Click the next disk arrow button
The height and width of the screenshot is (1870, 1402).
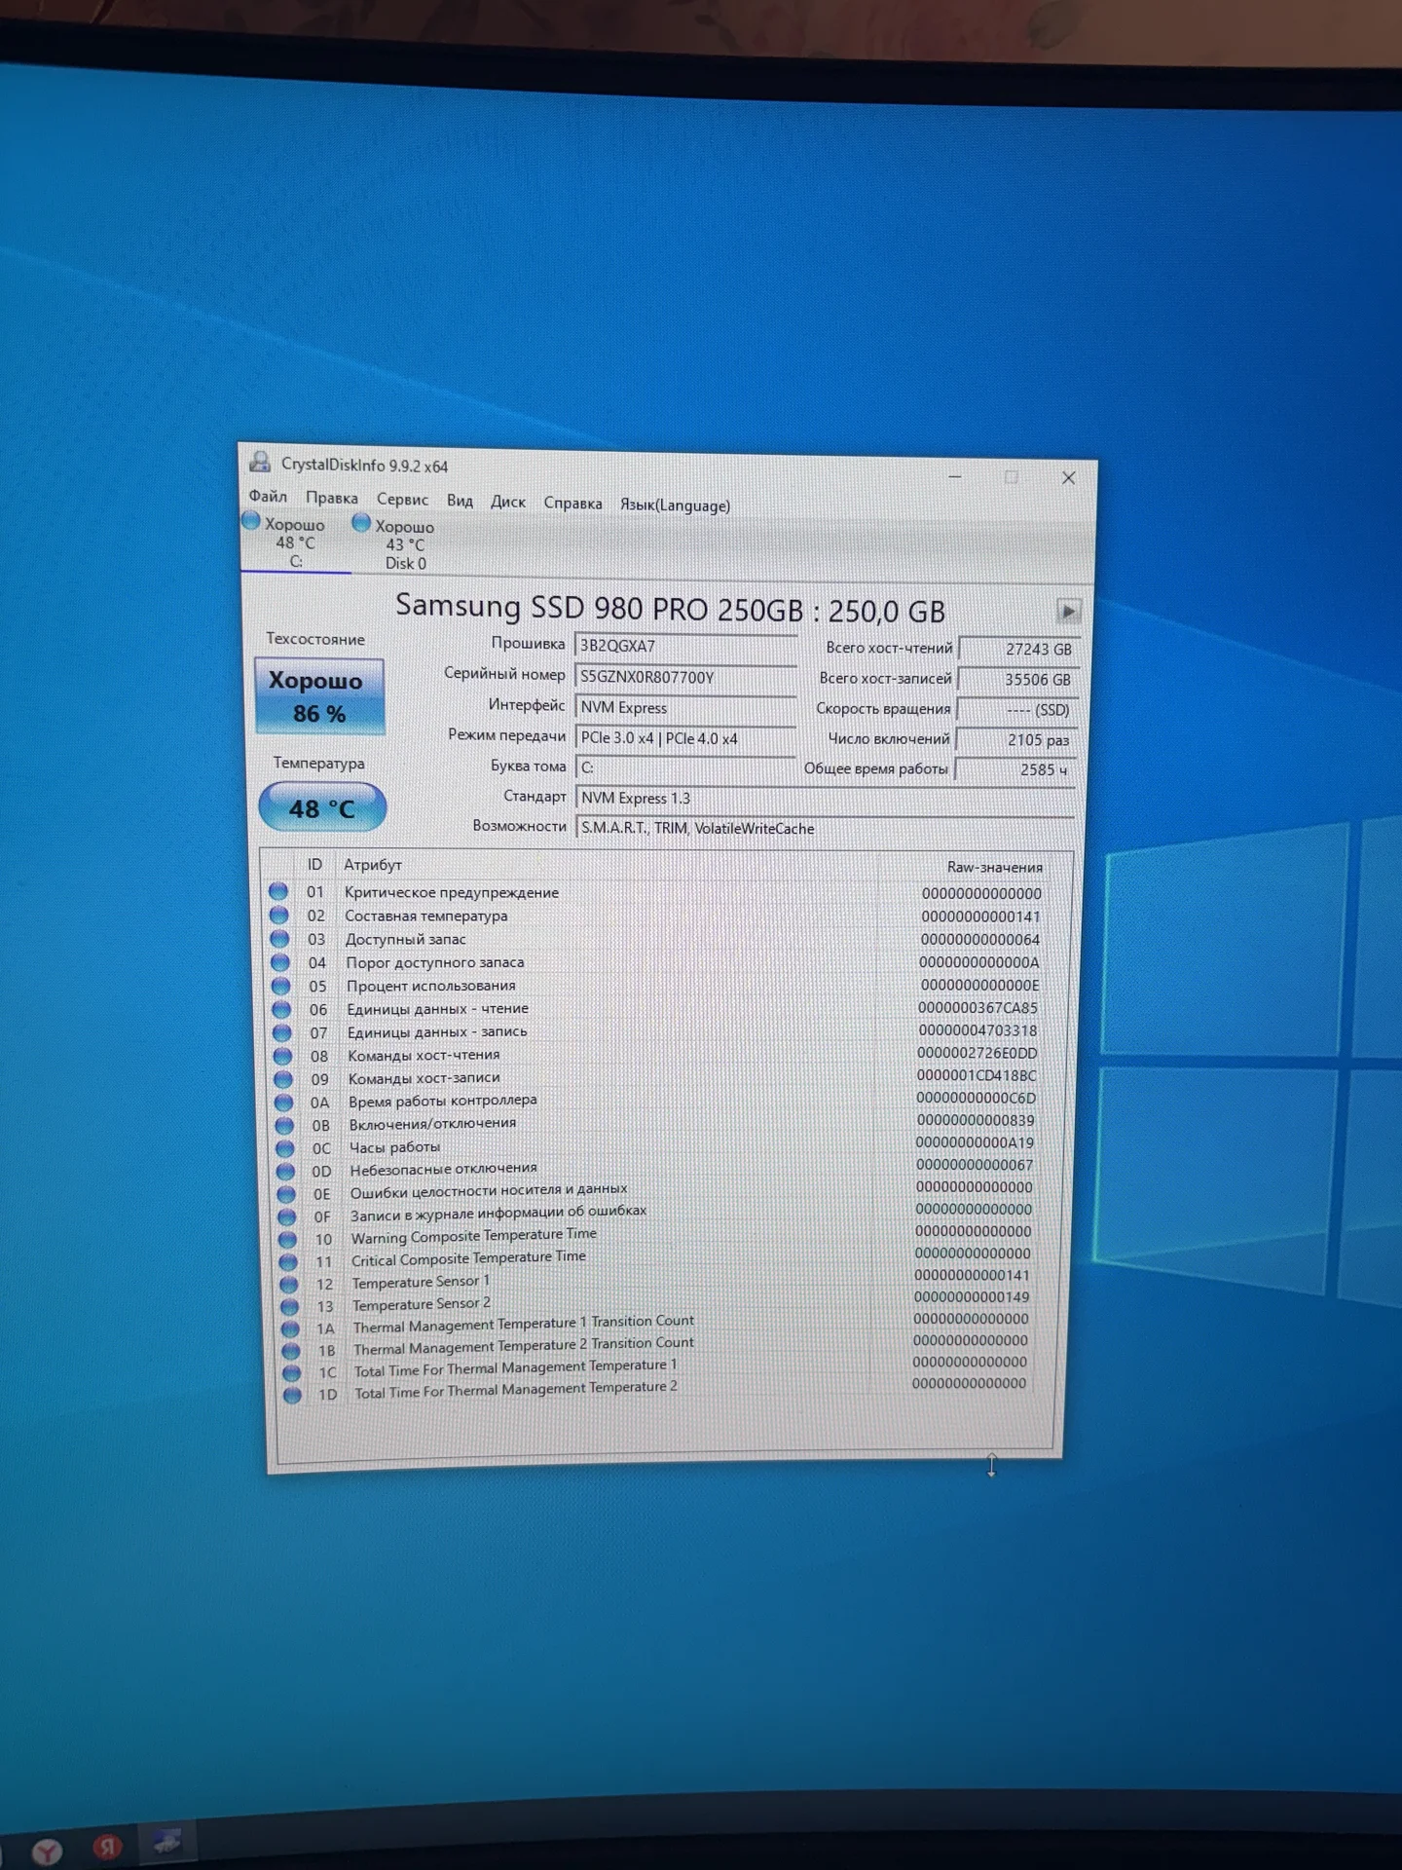coord(1068,612)
